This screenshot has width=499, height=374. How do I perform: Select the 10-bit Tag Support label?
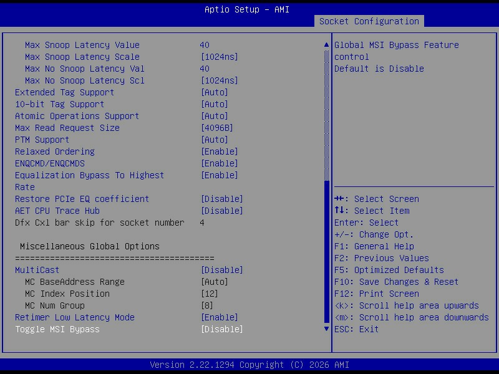[x=59, y=104]
